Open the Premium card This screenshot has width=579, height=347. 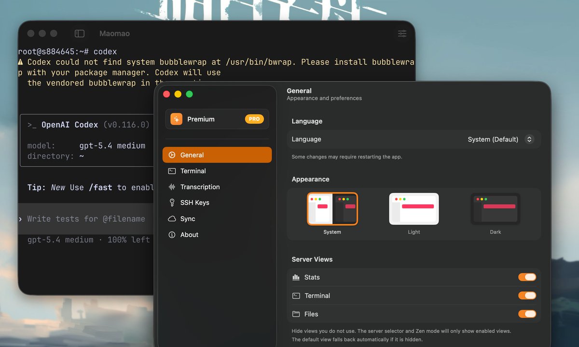(x=217, y=119)
